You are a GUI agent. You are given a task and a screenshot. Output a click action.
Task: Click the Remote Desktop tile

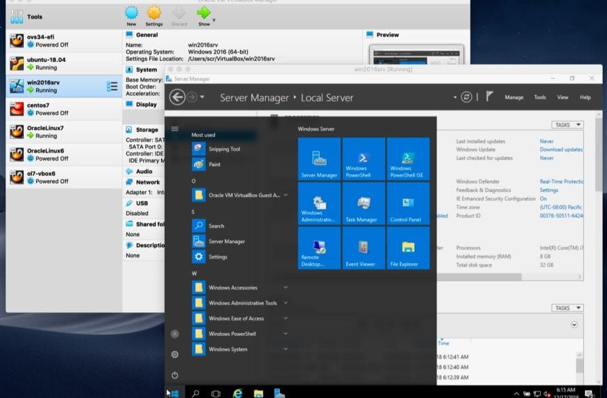coord(320,248)
